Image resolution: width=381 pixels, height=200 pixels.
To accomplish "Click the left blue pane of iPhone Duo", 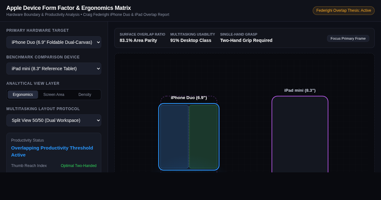I will pyautogui.click(x=174, y=137).
